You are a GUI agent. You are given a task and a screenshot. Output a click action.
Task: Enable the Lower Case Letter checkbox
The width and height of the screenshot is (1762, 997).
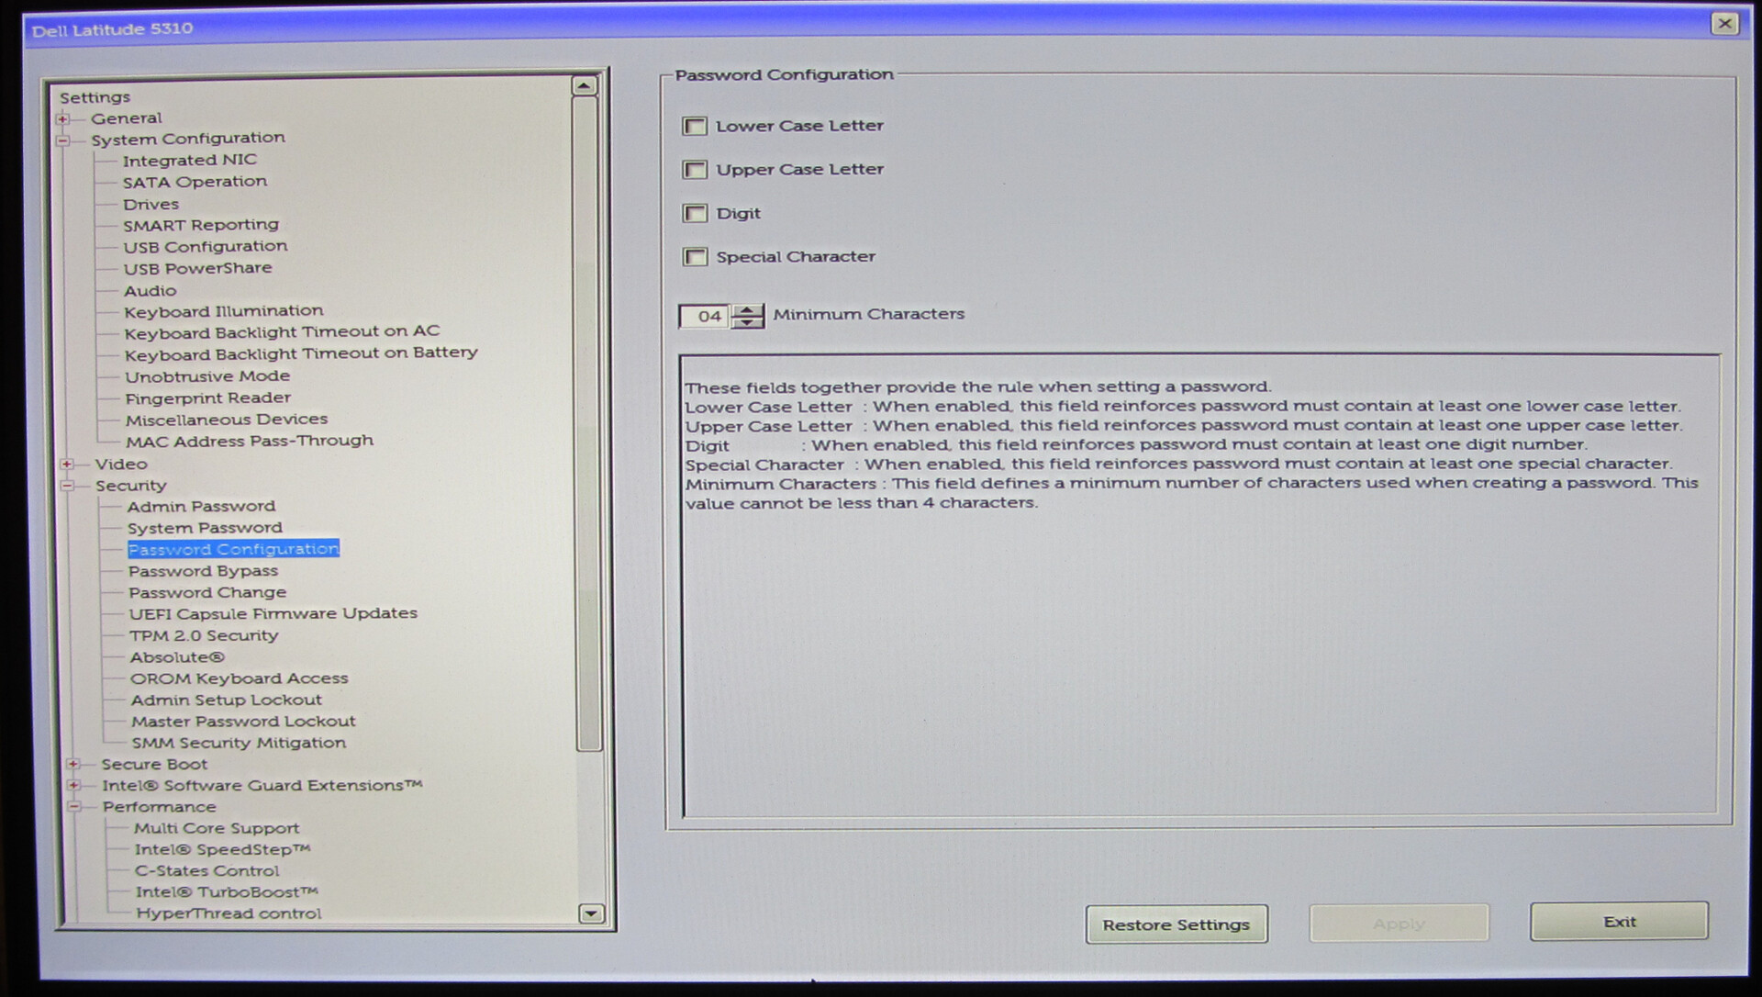(x=696, y=126)
